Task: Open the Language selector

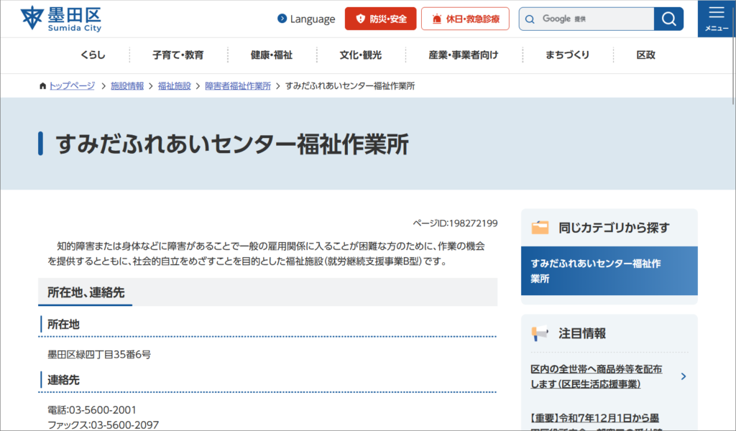Action: (306, 19)
